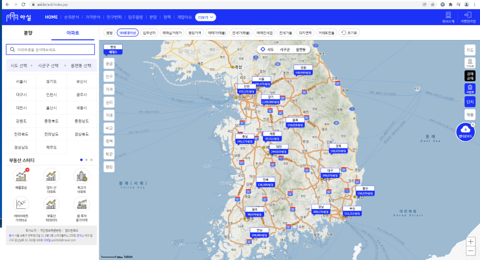Click the magnifier icon in apartment search box
Viewport: 480px width, 260px height.
[x=12, y=49]
